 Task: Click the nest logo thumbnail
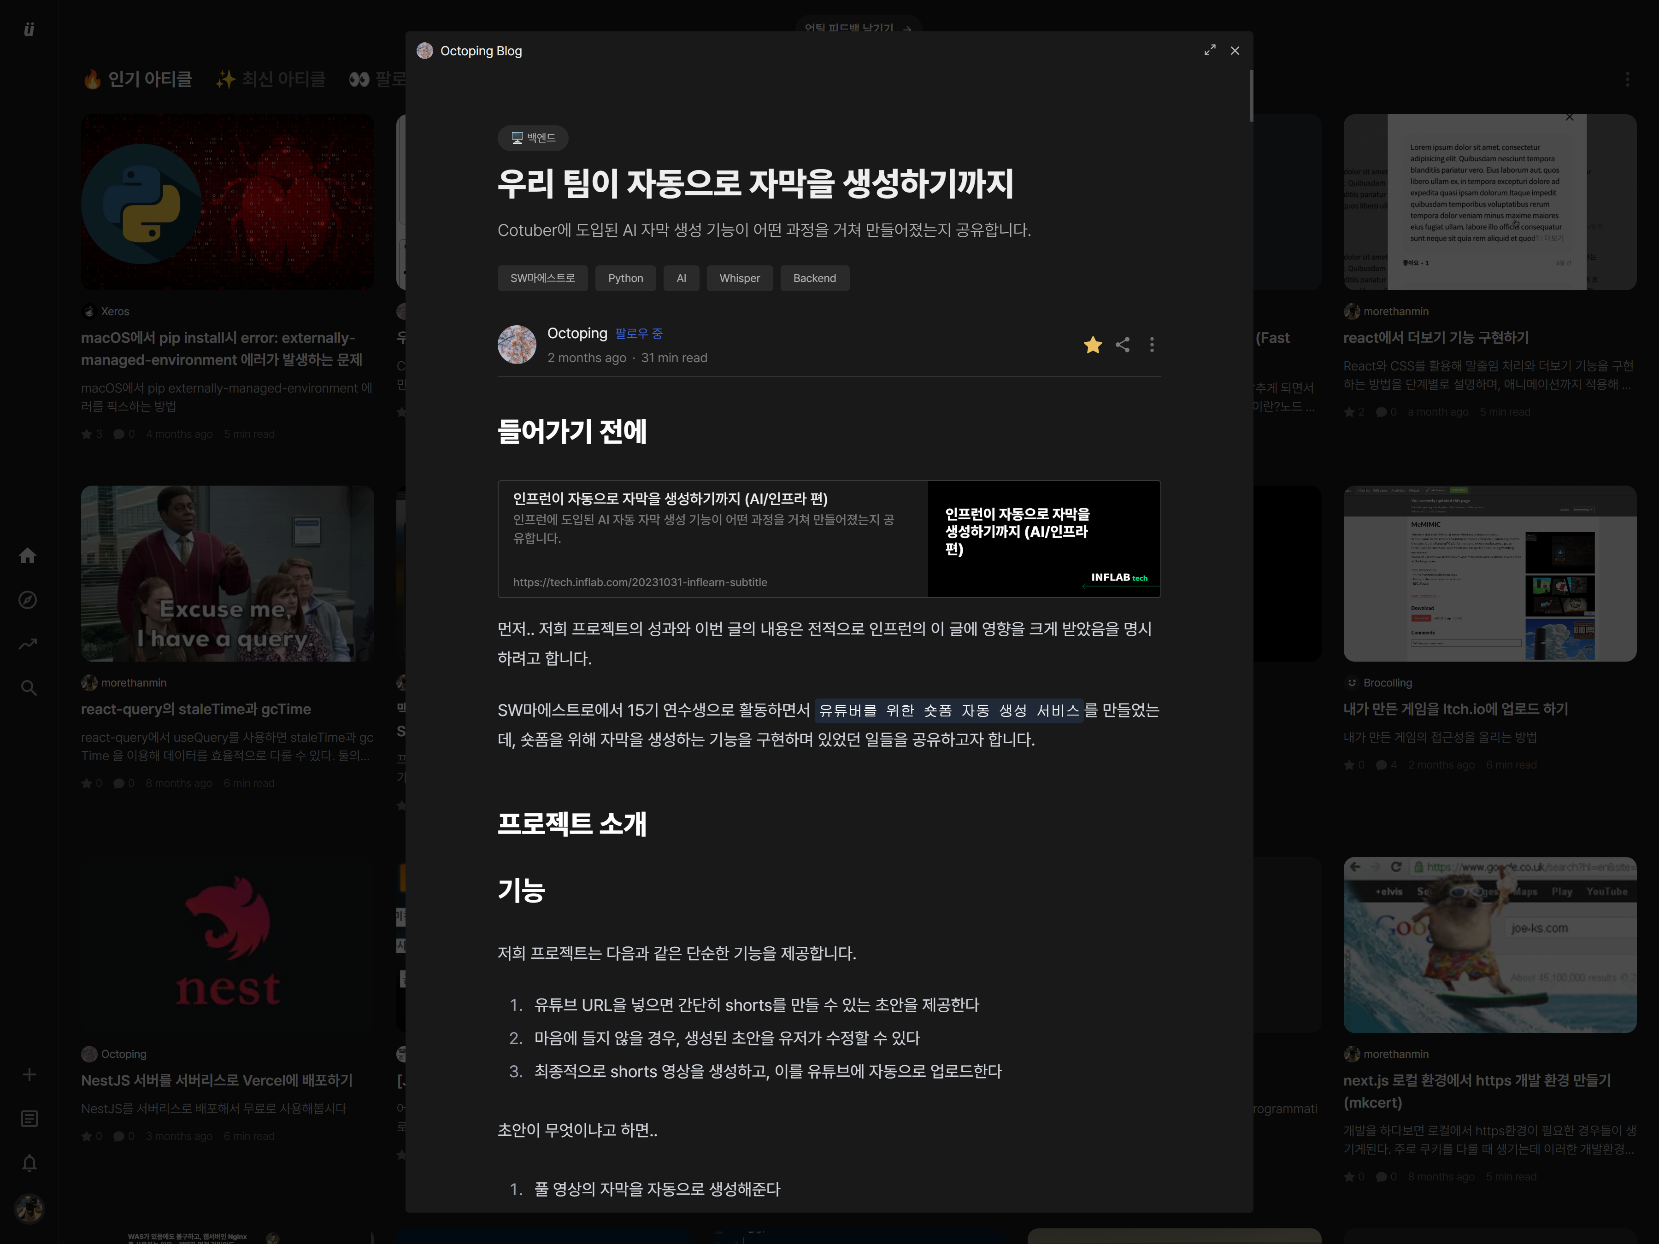[x=227, y=945]
